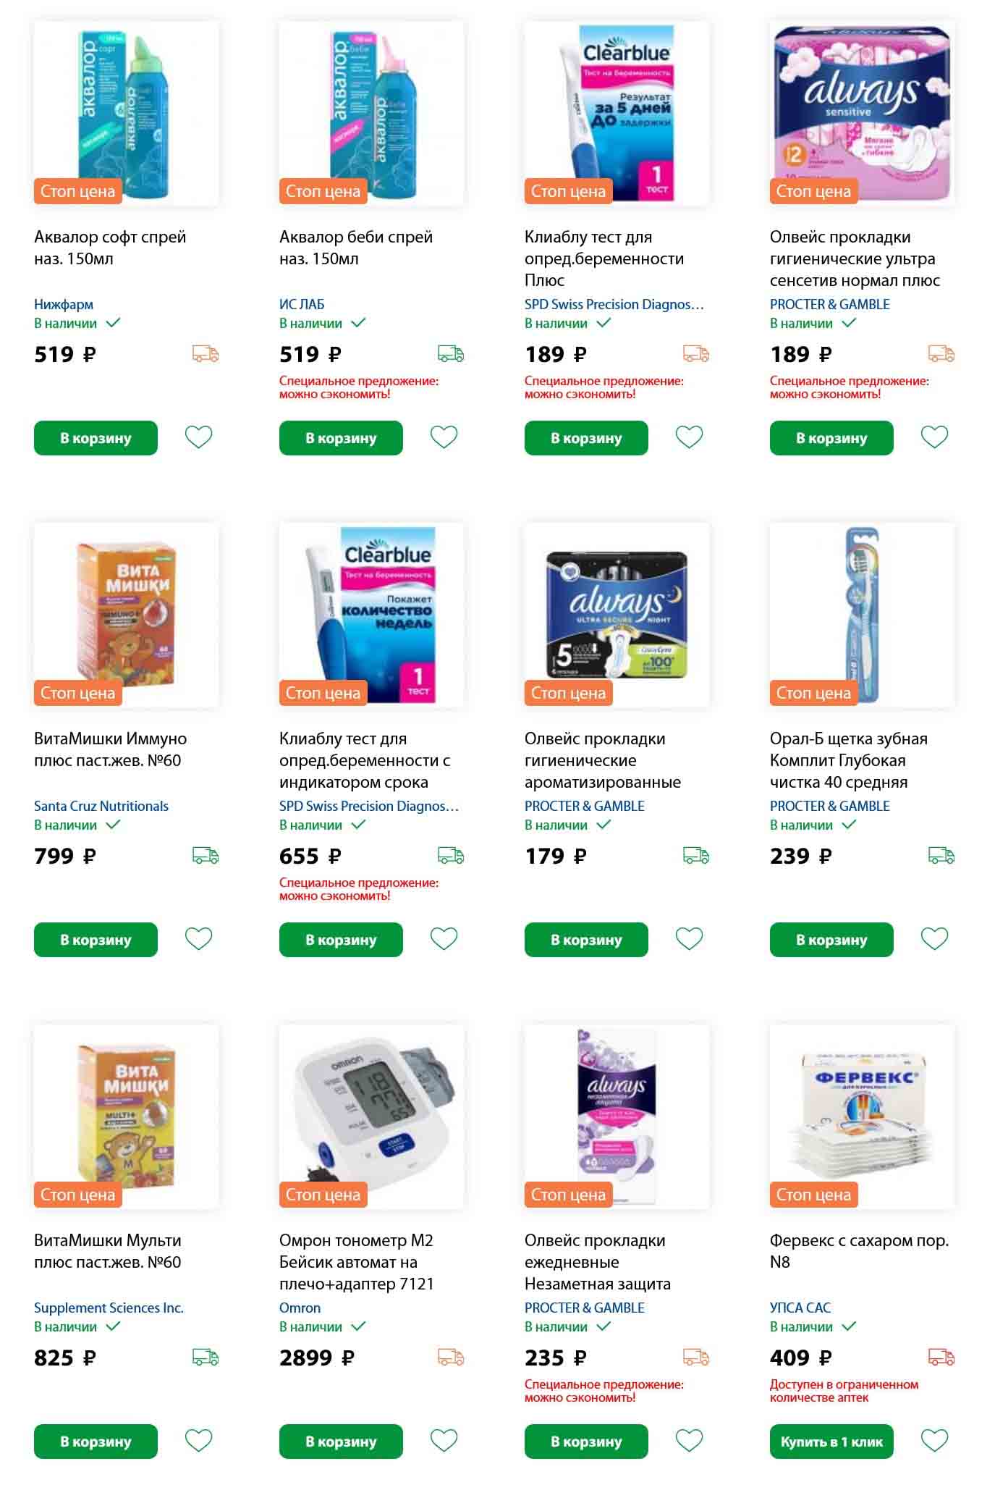Click delivery truck icon beside 409 ₽ price

(941, 1358)
